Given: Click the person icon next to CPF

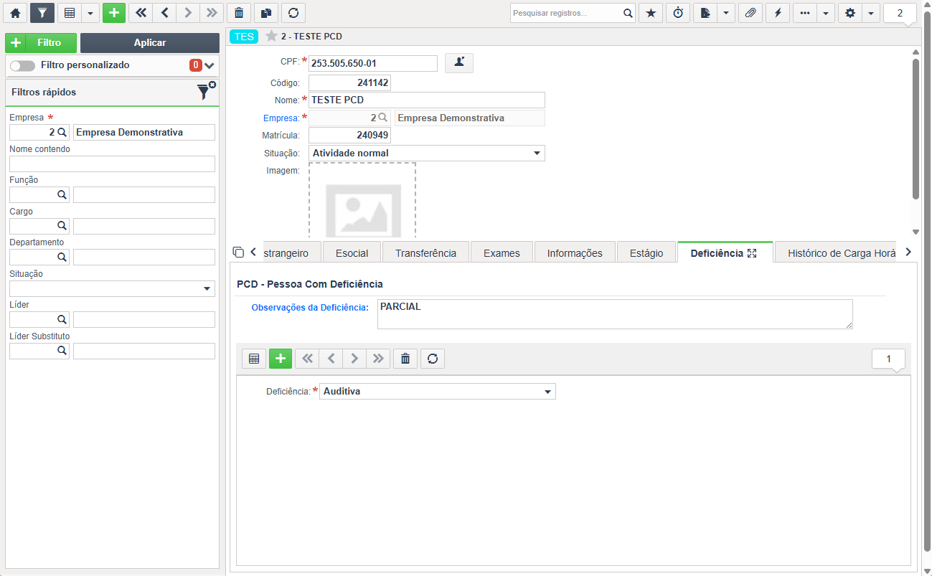Looking at the screenshot, I should click(459, 63).
